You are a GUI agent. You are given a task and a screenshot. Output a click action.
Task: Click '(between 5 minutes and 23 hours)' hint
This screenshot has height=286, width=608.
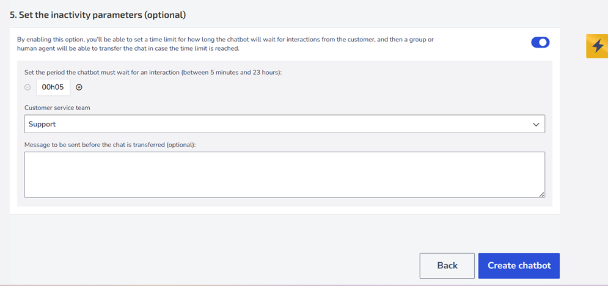coord(231,73)
